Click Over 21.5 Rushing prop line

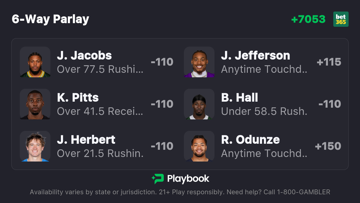(x=100, y=153)
